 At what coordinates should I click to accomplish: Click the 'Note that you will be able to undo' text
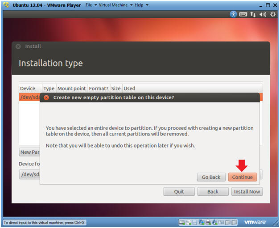point(120,145)
